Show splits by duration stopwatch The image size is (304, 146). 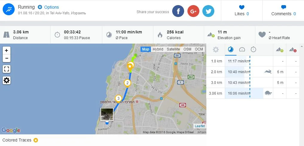click(x=253, y=50)
